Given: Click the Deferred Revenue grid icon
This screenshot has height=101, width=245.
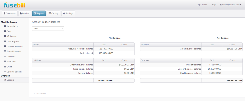Looking at the screenshot, I should [x=5, y=46].
